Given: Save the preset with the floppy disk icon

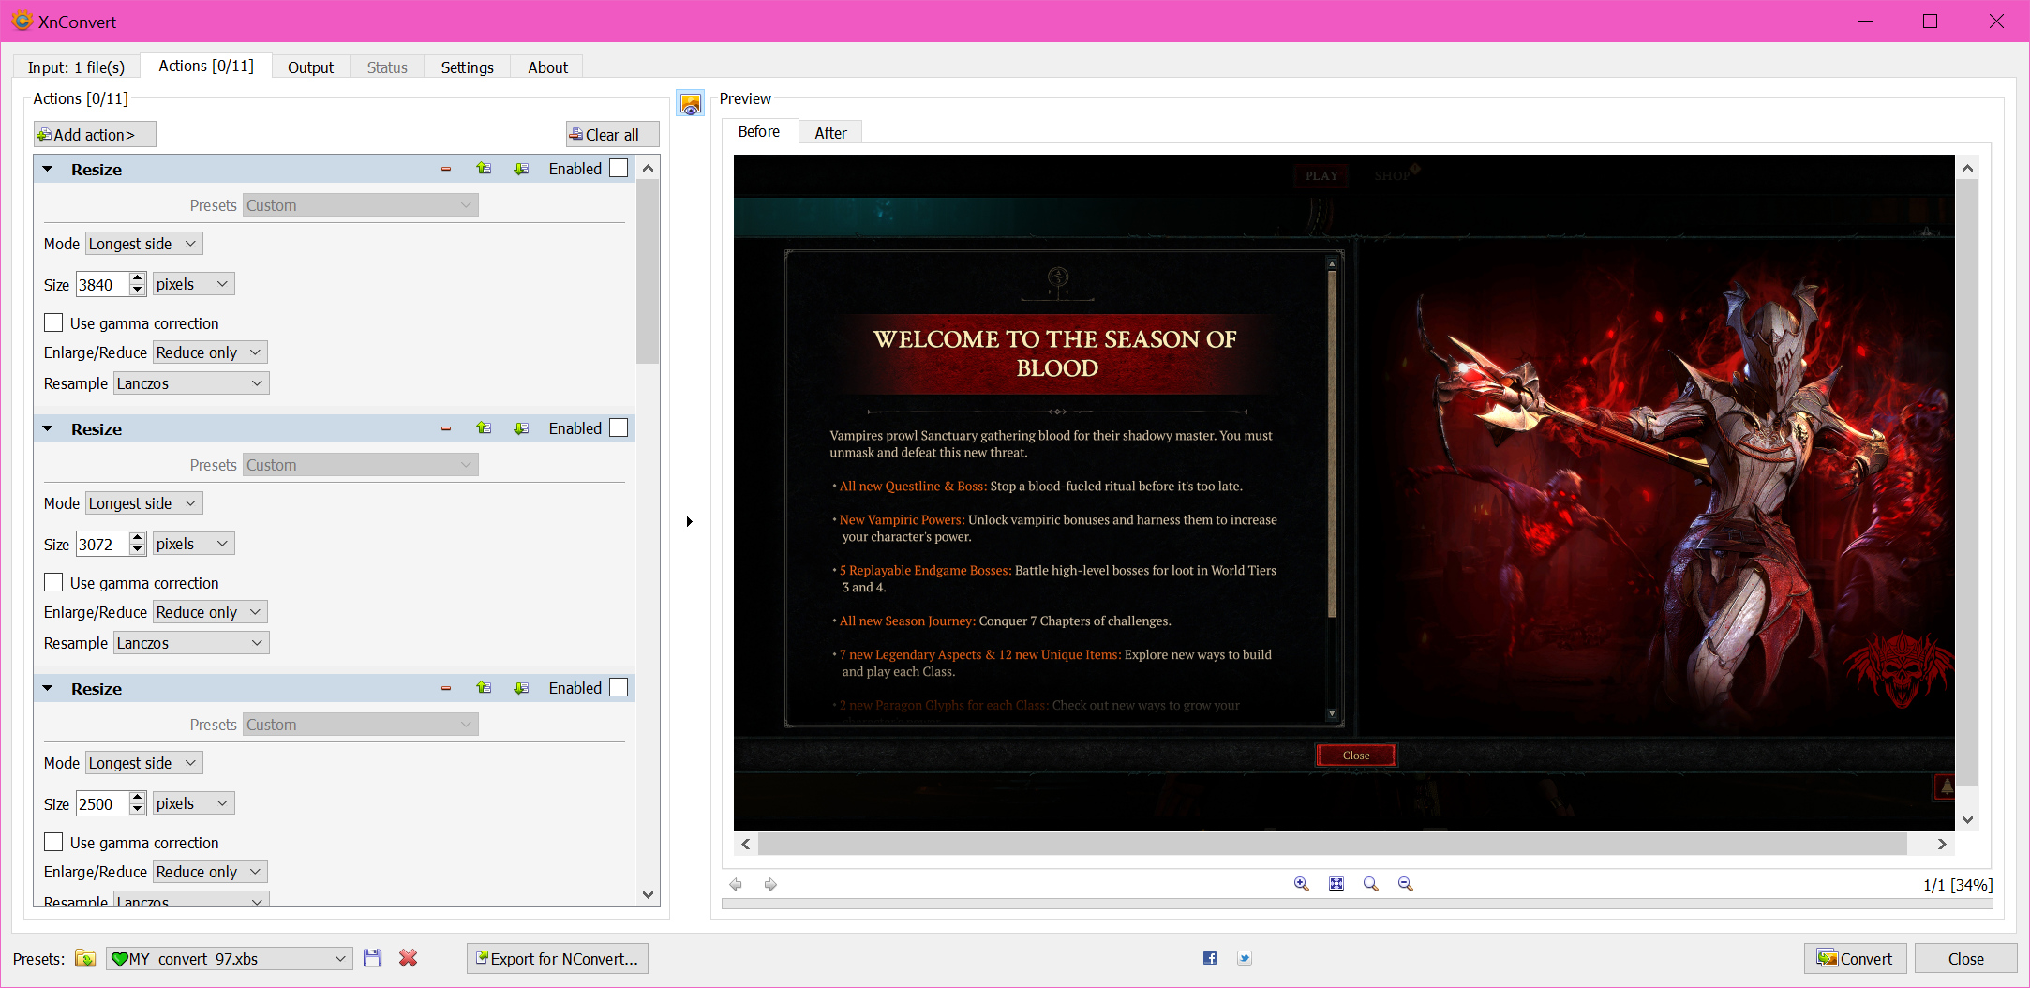Looking at the screenshot, I should pos(373,958).
